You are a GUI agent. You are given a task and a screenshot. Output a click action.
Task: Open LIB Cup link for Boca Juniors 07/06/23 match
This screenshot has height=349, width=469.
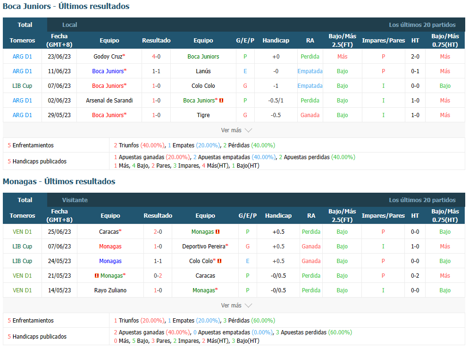click(22, 86)
